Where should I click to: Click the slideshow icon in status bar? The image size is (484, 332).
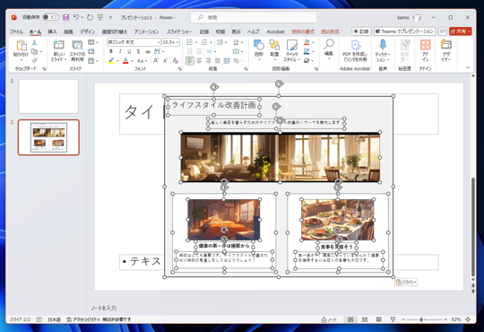pos(393,319)
